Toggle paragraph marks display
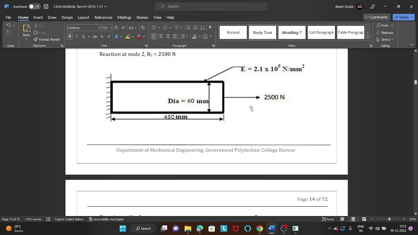 coord(210,28)
